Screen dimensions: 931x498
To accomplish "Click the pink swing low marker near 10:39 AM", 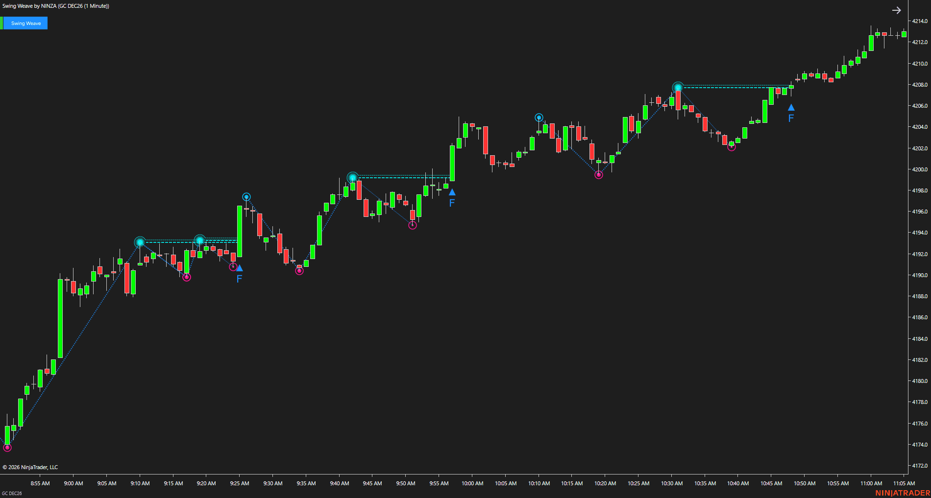I will [x=731, y=147].
